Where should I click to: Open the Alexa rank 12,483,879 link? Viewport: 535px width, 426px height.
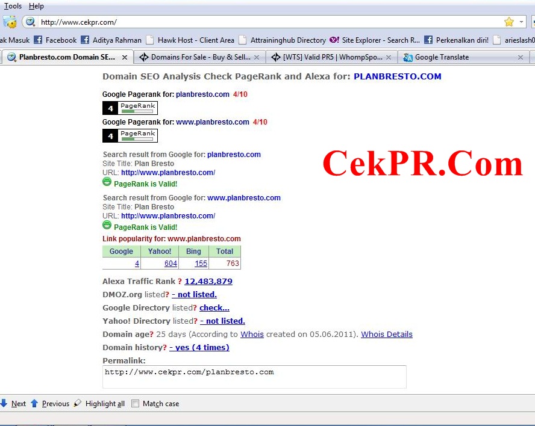[x=208, y=281]
